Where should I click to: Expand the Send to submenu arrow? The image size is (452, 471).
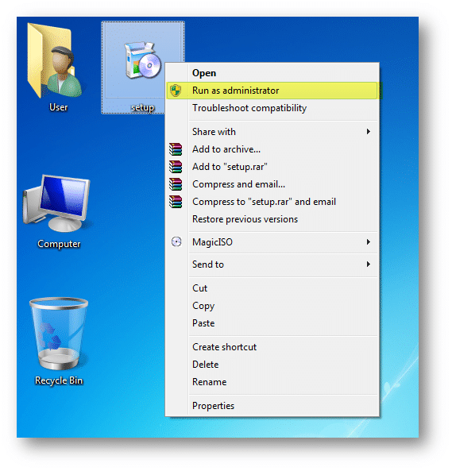pyautogui.click(x=369, y=264)
